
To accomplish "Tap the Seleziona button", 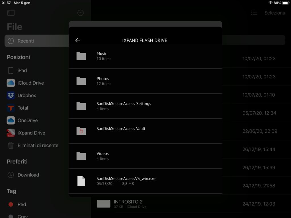I will 275,13.
